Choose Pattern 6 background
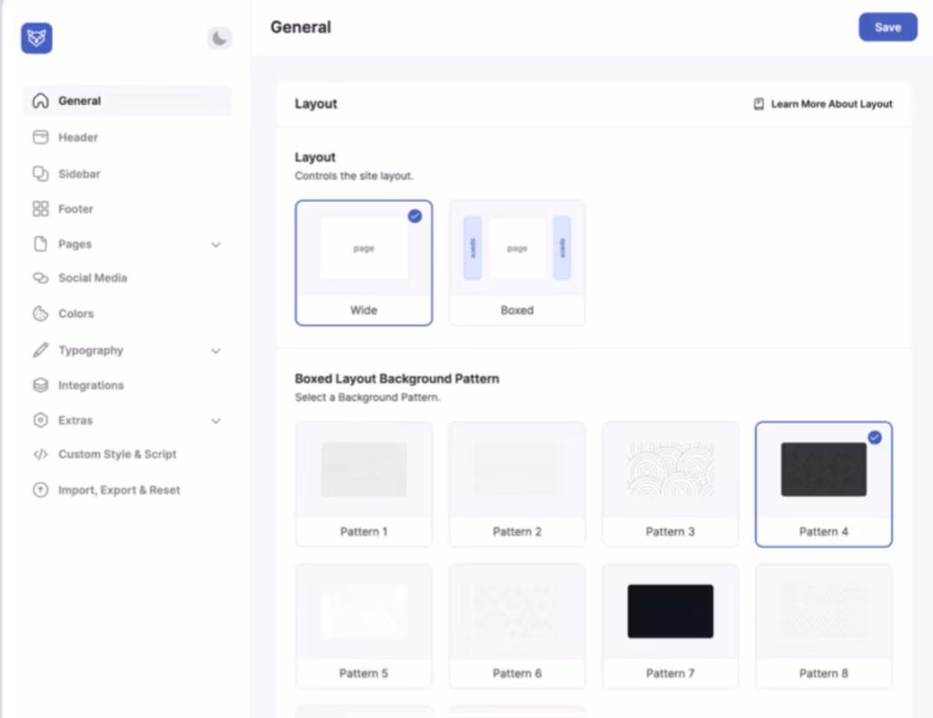 coord(518,626)
